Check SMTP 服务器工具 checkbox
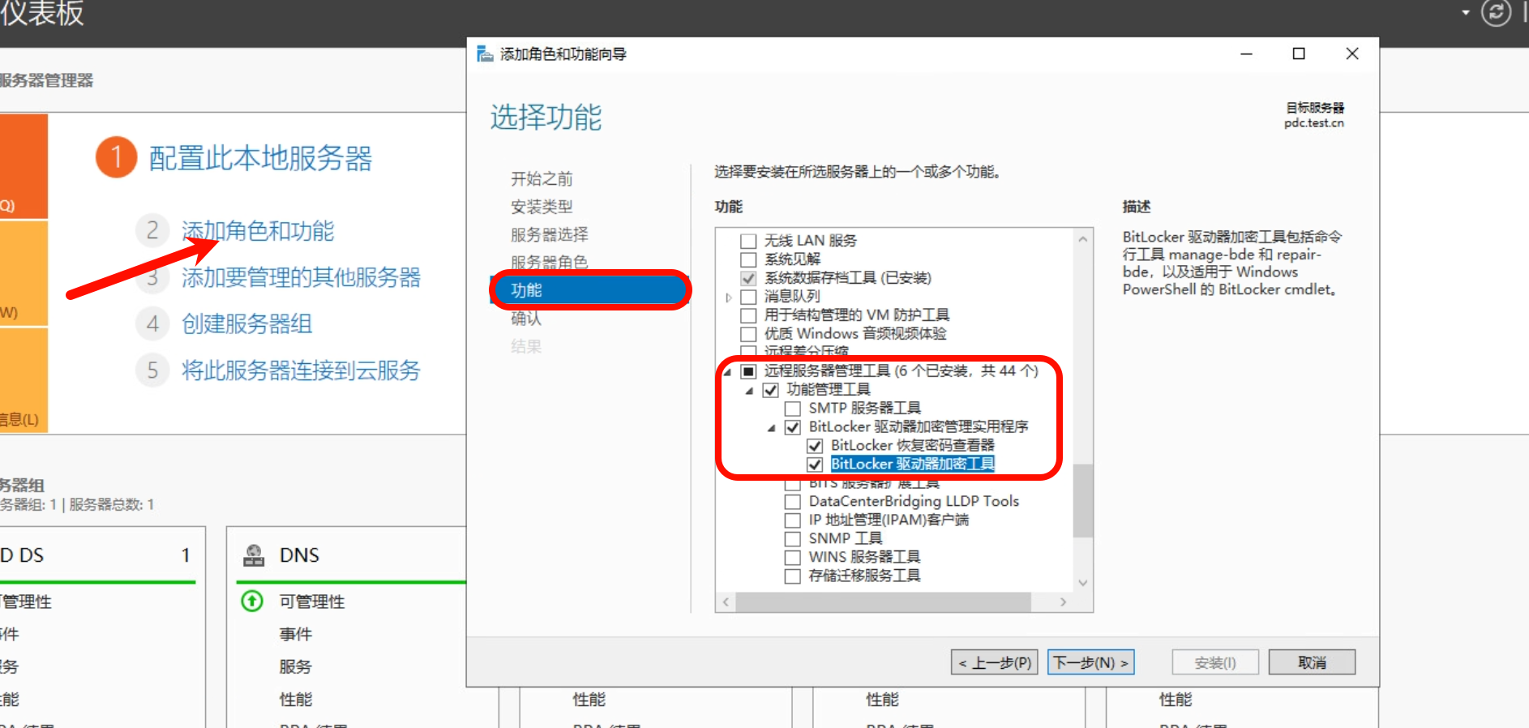The width and height of the screenshot is (1529, 728). pyautogui.click(x=793, y=409)
